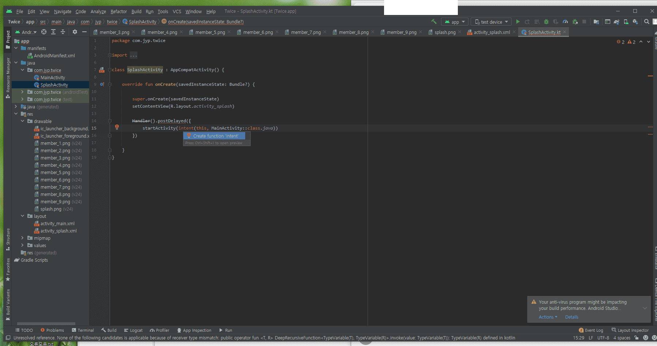Toggle the read-only lock icon in status bar
657x346 pixels.
pos(637,338)
